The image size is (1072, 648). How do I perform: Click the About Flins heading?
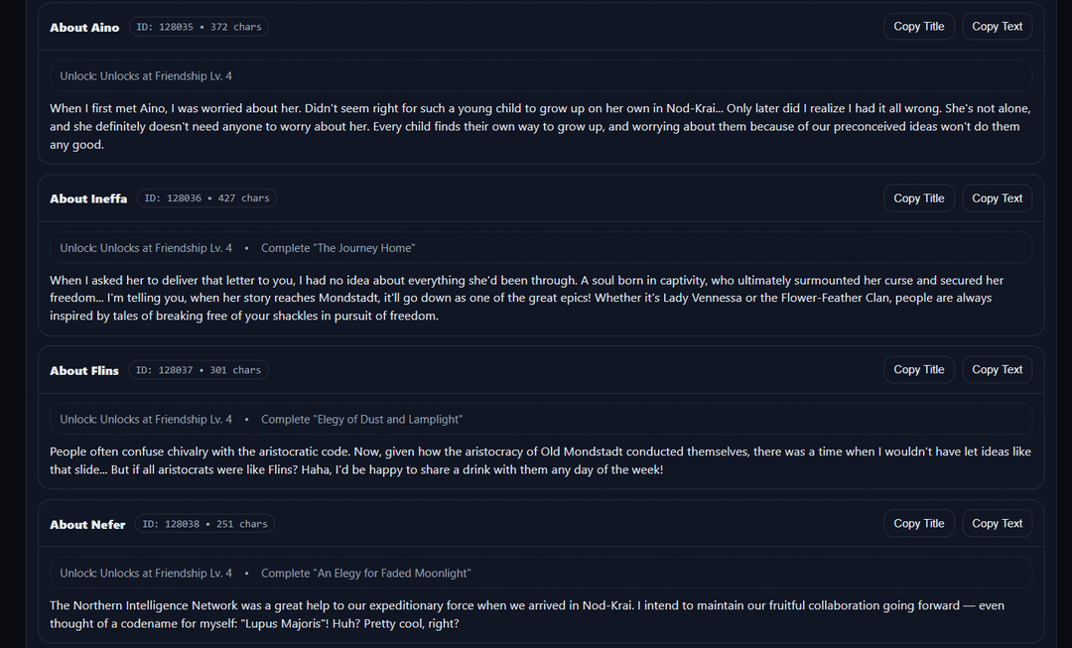pyautogui.click(x=84, y=371)
